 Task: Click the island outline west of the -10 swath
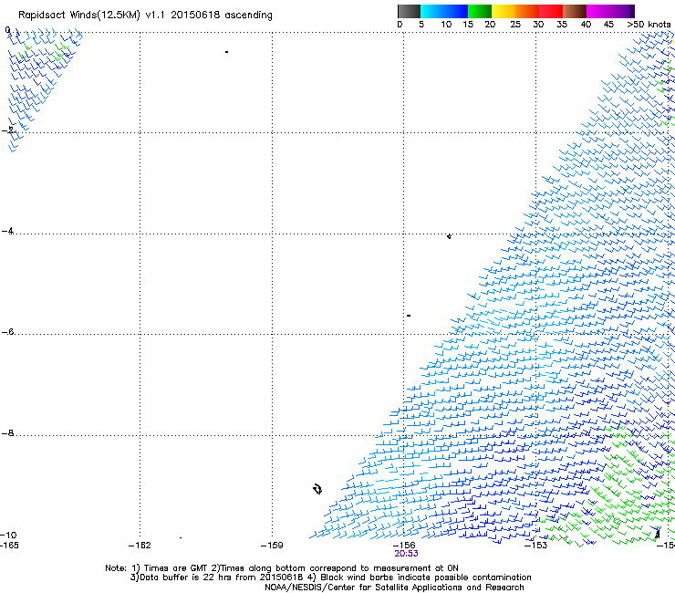coord(317,489)
